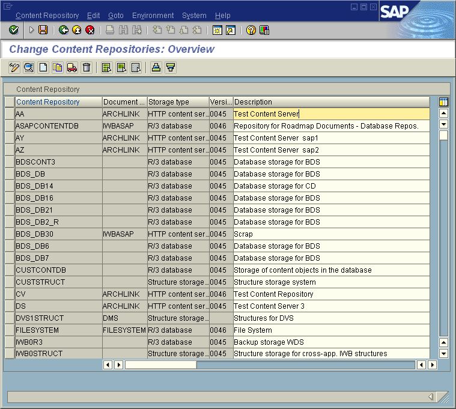Click the Select All toolbar icon

[106, 68]
